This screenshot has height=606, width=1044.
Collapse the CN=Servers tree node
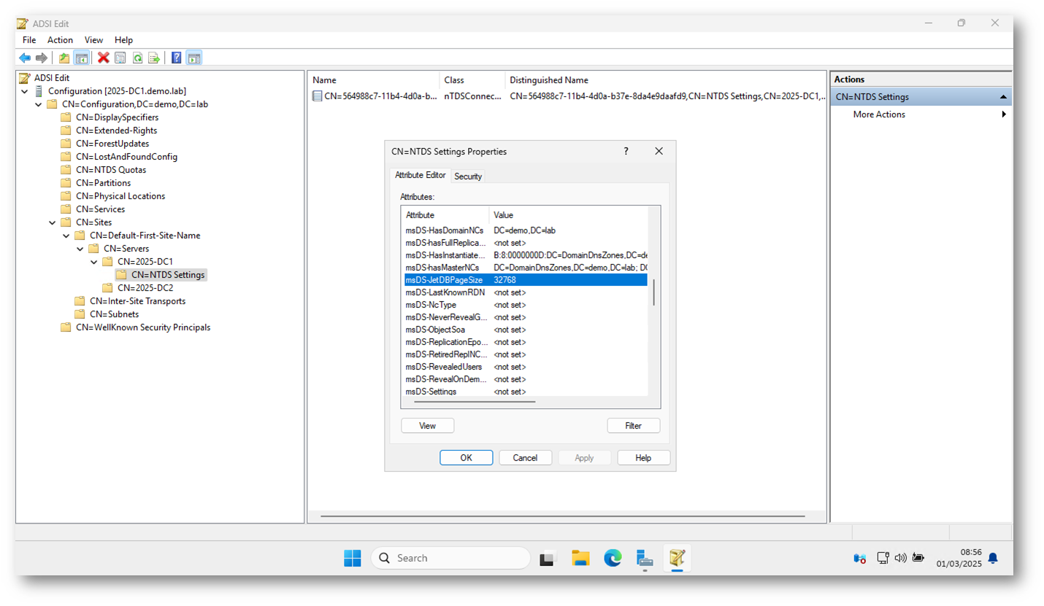[x=80, y=249]
